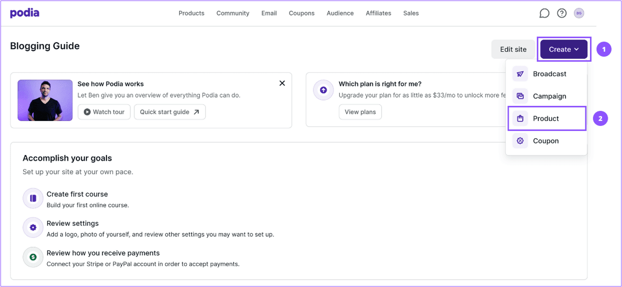Click the Podia logo
The height and width of the screenshot is (287, 622).
25,13
